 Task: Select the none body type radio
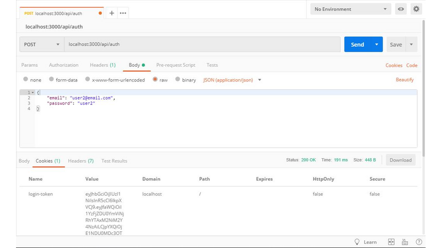point(25,79)
